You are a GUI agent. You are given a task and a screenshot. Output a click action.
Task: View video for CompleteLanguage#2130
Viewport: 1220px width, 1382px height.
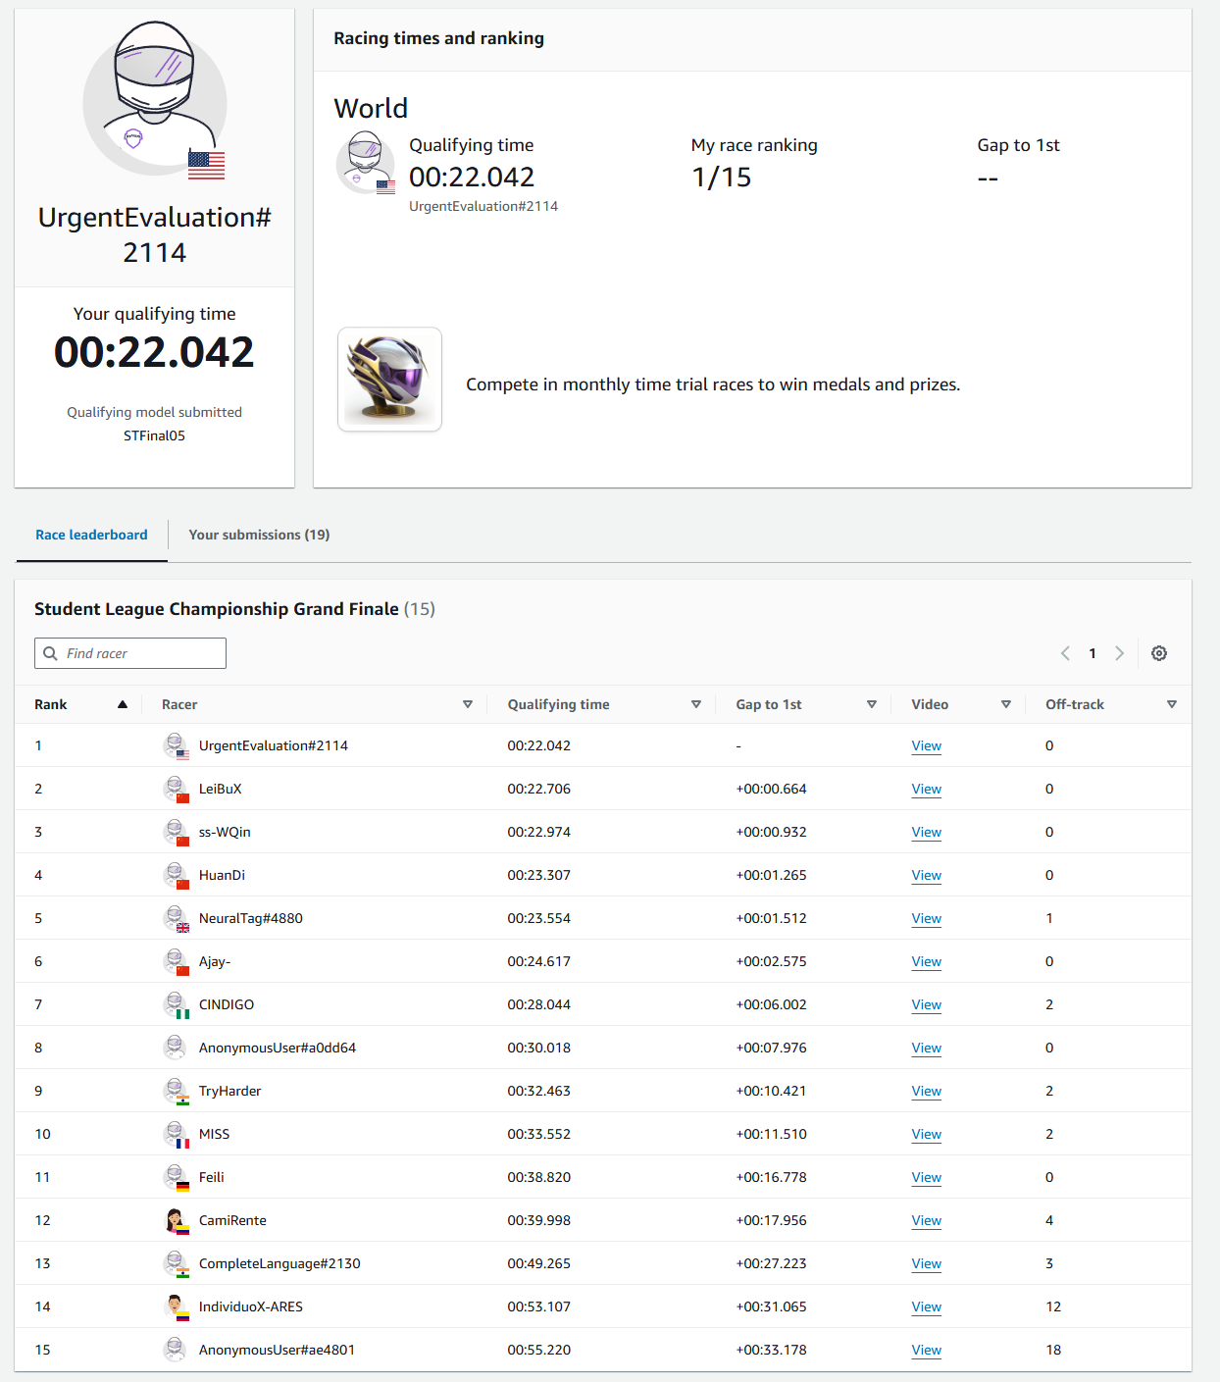coord(926,1263)
